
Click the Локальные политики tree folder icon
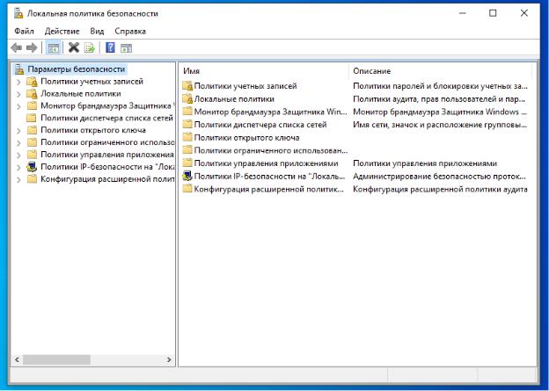coord(32,94)
